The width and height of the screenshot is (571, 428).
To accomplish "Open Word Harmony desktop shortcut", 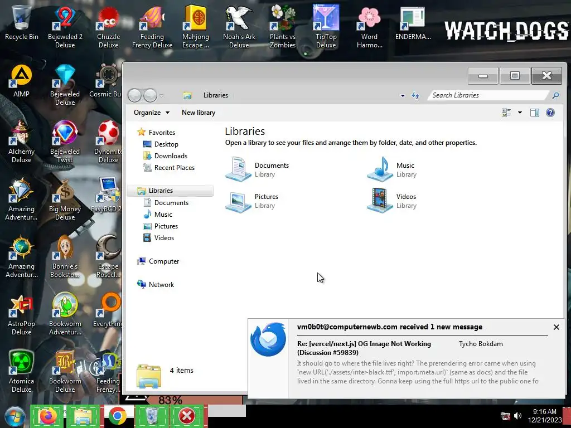I will click(x=369, y=27).
